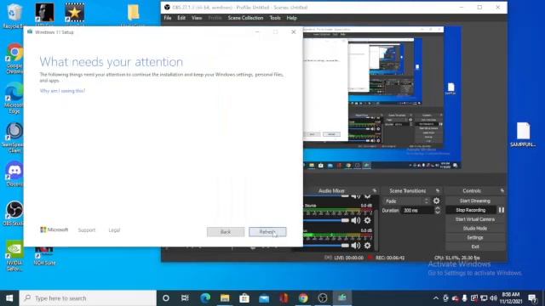Select OBS Studio desktop shortcut
545x306 pixels.
click(14, 213)
